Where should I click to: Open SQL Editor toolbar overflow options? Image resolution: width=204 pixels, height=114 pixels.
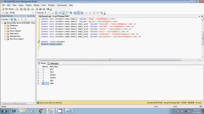pos(105,13)
